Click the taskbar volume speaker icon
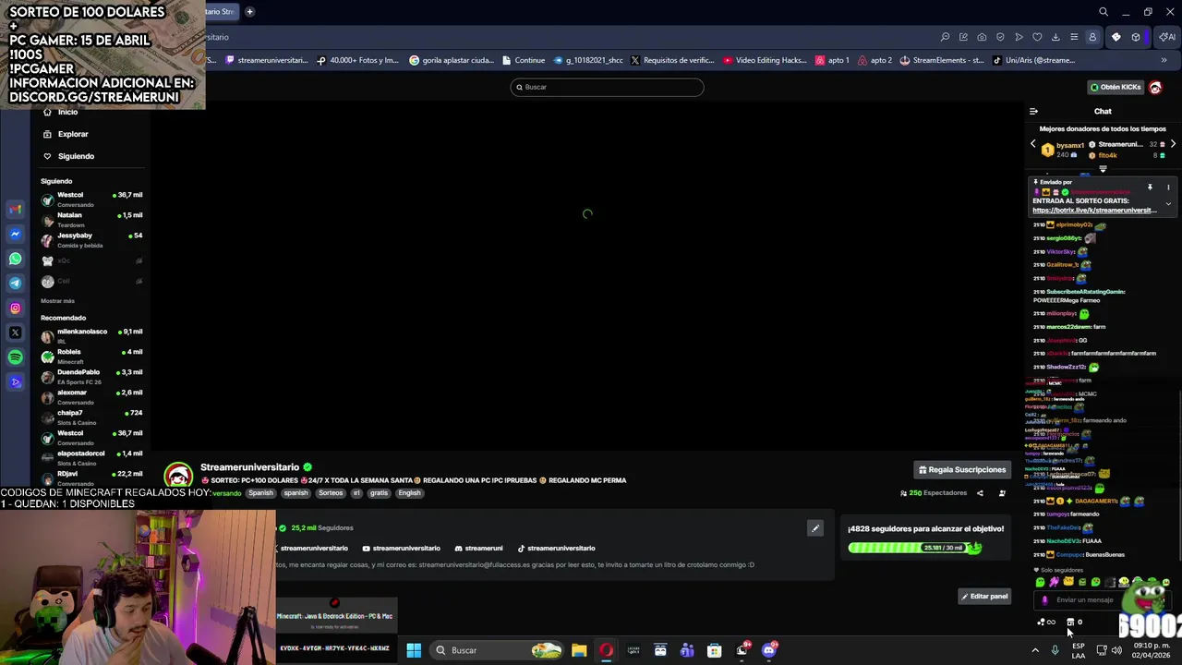 point(1117,650)
